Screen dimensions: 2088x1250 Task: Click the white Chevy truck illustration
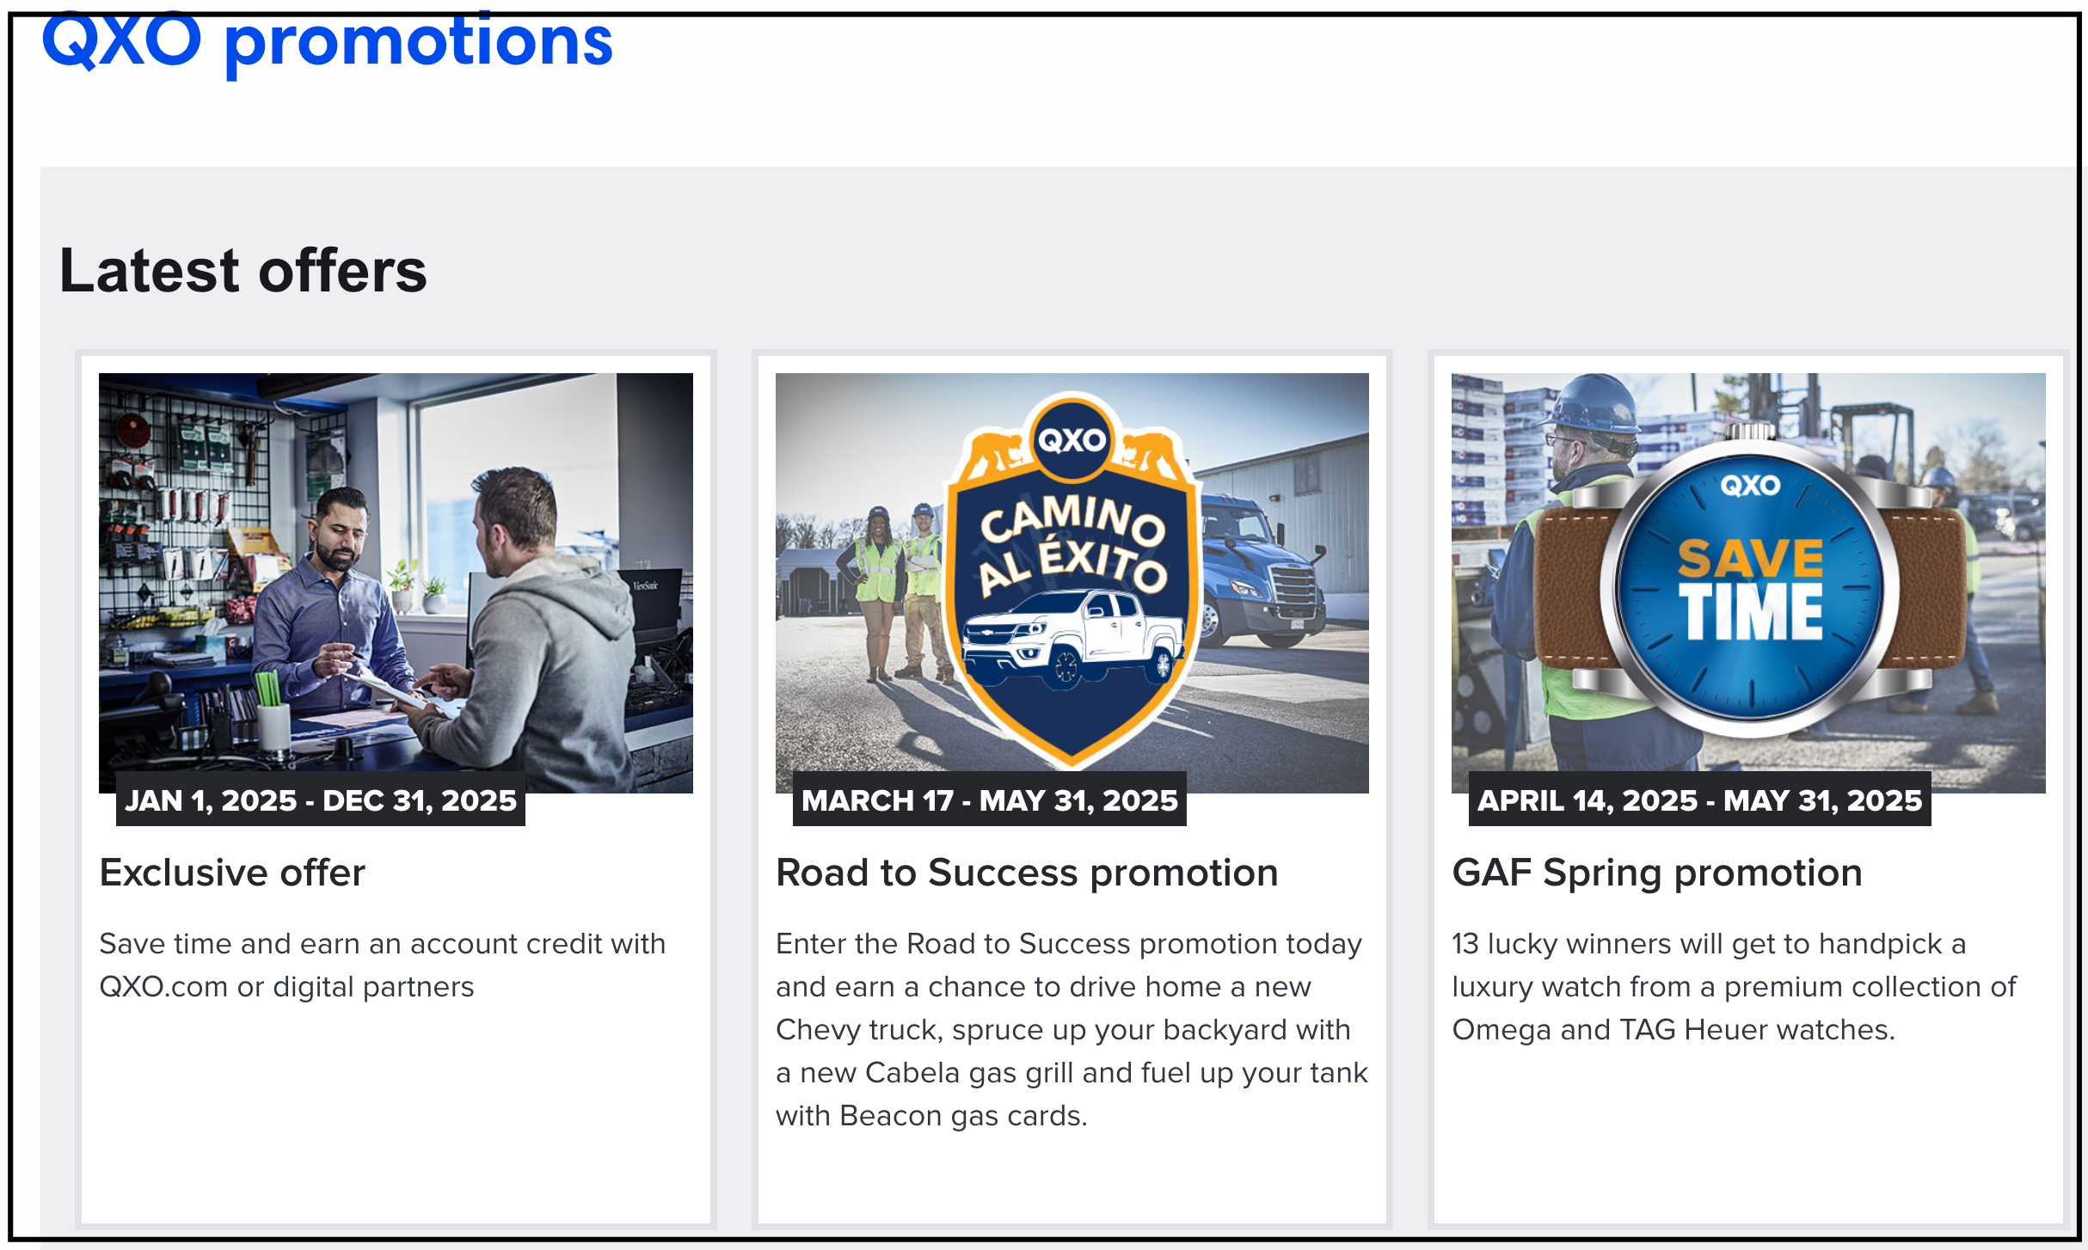(x=1073, y=638)
